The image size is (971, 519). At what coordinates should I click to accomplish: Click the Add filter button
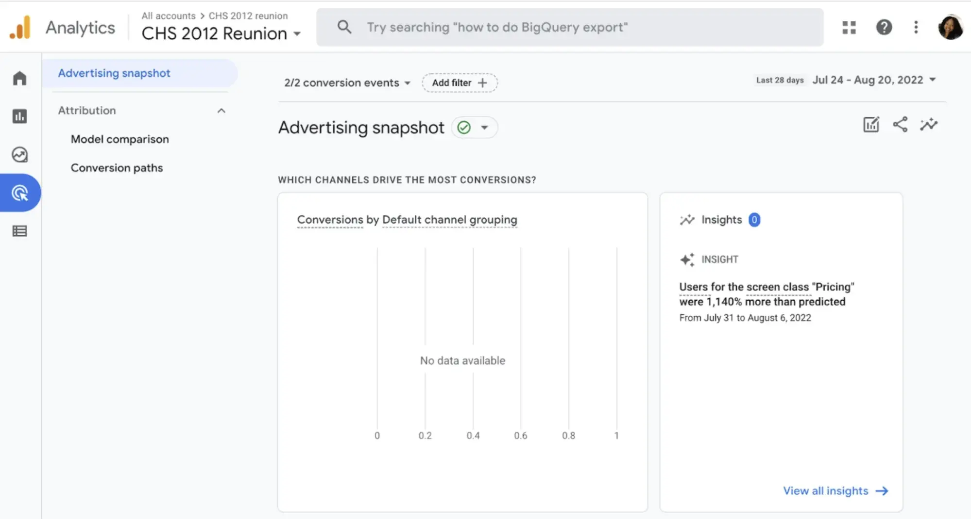click(x=460, y=83)
